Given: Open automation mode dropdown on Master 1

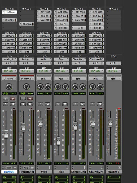Looking at the screenshot, I should [114, 71].
